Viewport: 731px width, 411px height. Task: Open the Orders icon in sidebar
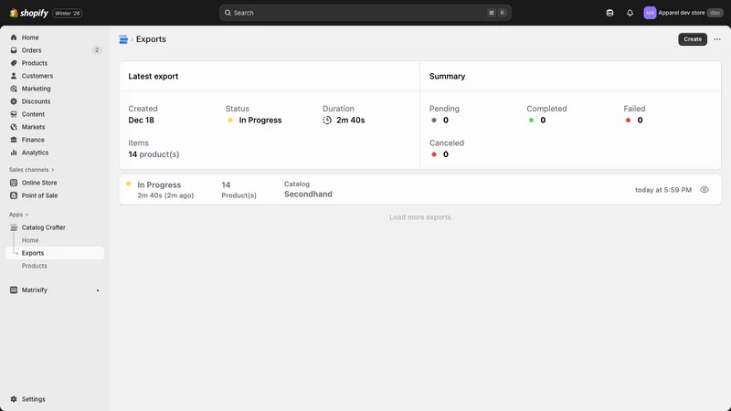[x=14, y=50]
